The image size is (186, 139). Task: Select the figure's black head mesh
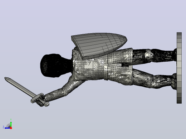point(56,66)
